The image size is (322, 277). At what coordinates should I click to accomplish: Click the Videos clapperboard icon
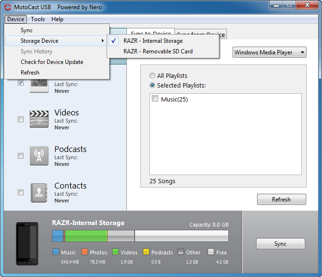(39, 119)
